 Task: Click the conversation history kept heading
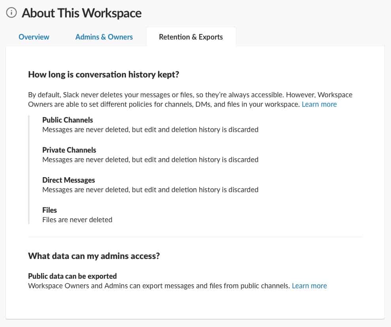coord(103,74)
